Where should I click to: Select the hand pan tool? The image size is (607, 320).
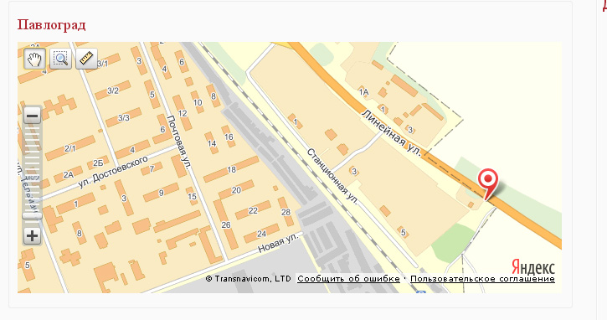(x=34, y=59)
